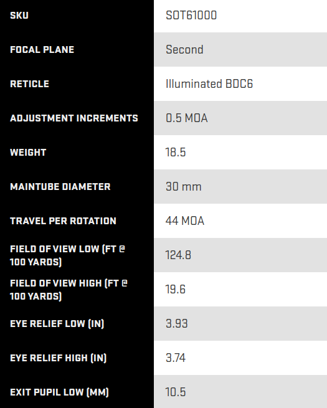Image resolution: width=327 pixels, height=408 pixels.
Task: Select the 19.6 field of view value
Action: [x=176, y=290]
